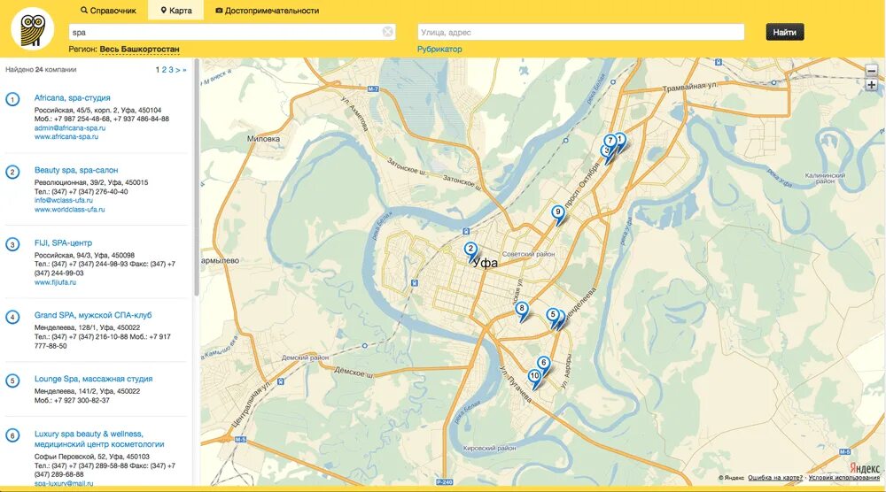Open Grand SPA, мужской СПА-клуб listing
Viewport: 886px width, 492px height.
click(93, 315)
